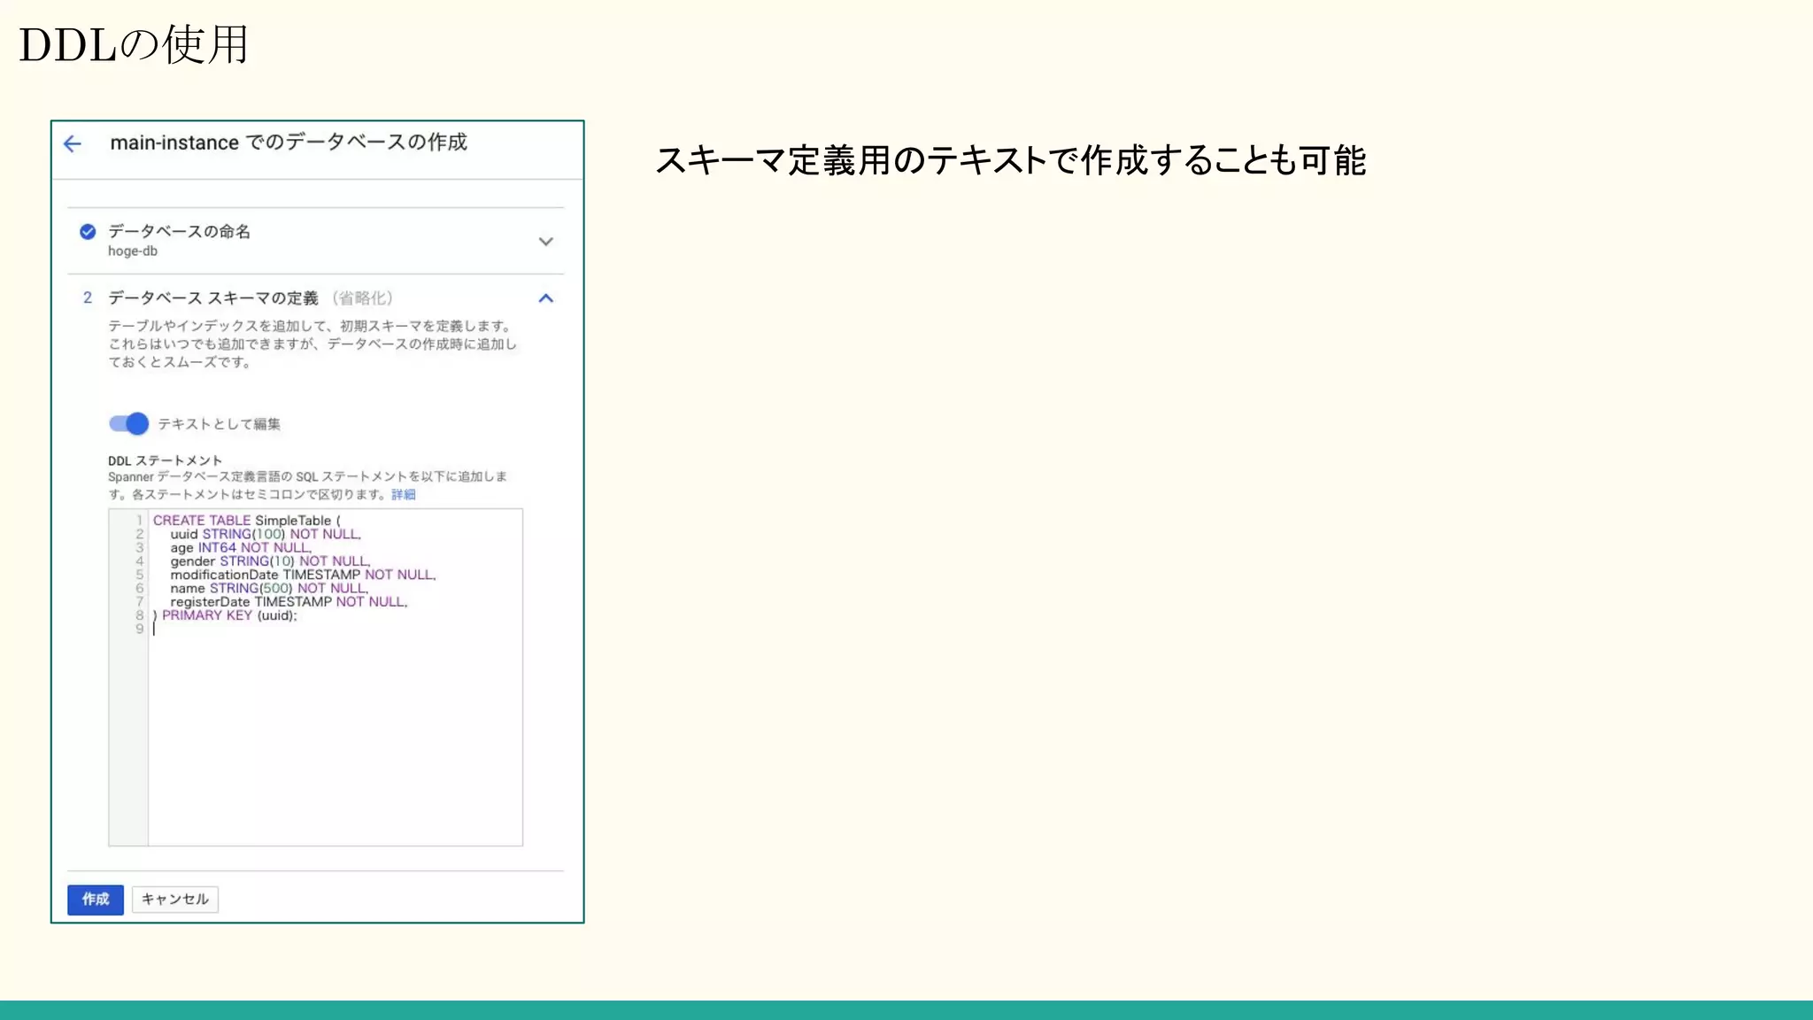This screenshot has height=1020, width=1813.
Task: Select the データベース スキーマの定義 step heading
Action: (213, 298)
